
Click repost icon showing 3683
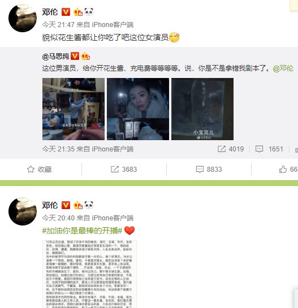click(x=115, y=169)
